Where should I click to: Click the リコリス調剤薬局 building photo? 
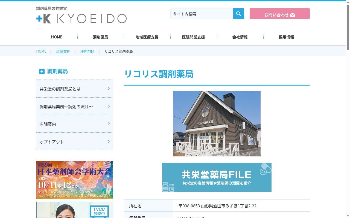[x=217, y=124]
